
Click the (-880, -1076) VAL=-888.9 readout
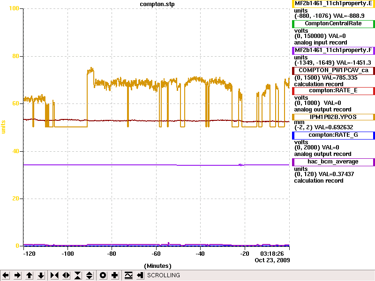pos(330,16)
